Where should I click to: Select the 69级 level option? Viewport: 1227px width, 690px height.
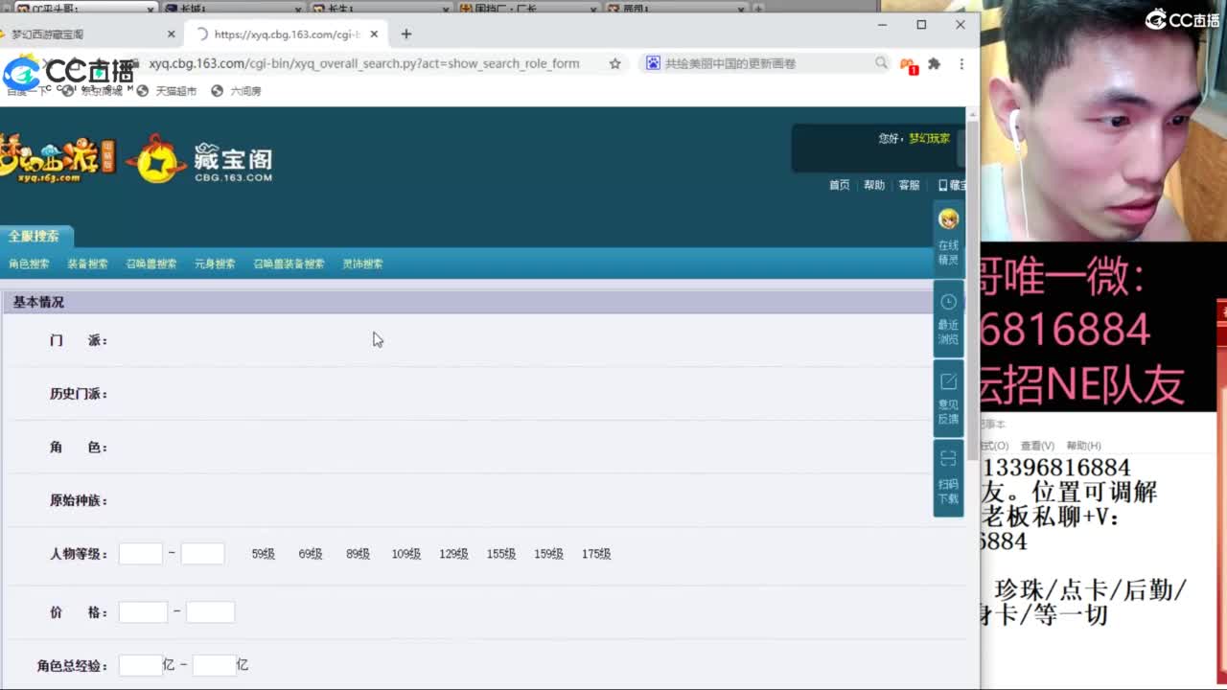pyautogui.click(x=311, y=554)
